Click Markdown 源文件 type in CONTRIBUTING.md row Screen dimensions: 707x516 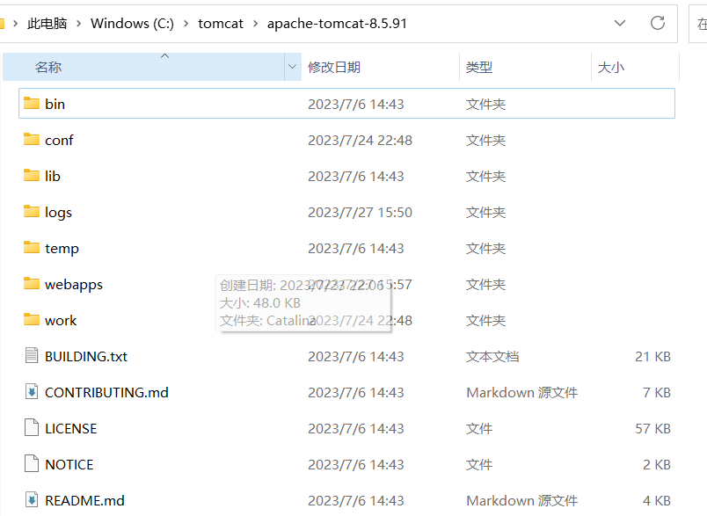pyautogui.click(x=521, y=393)
